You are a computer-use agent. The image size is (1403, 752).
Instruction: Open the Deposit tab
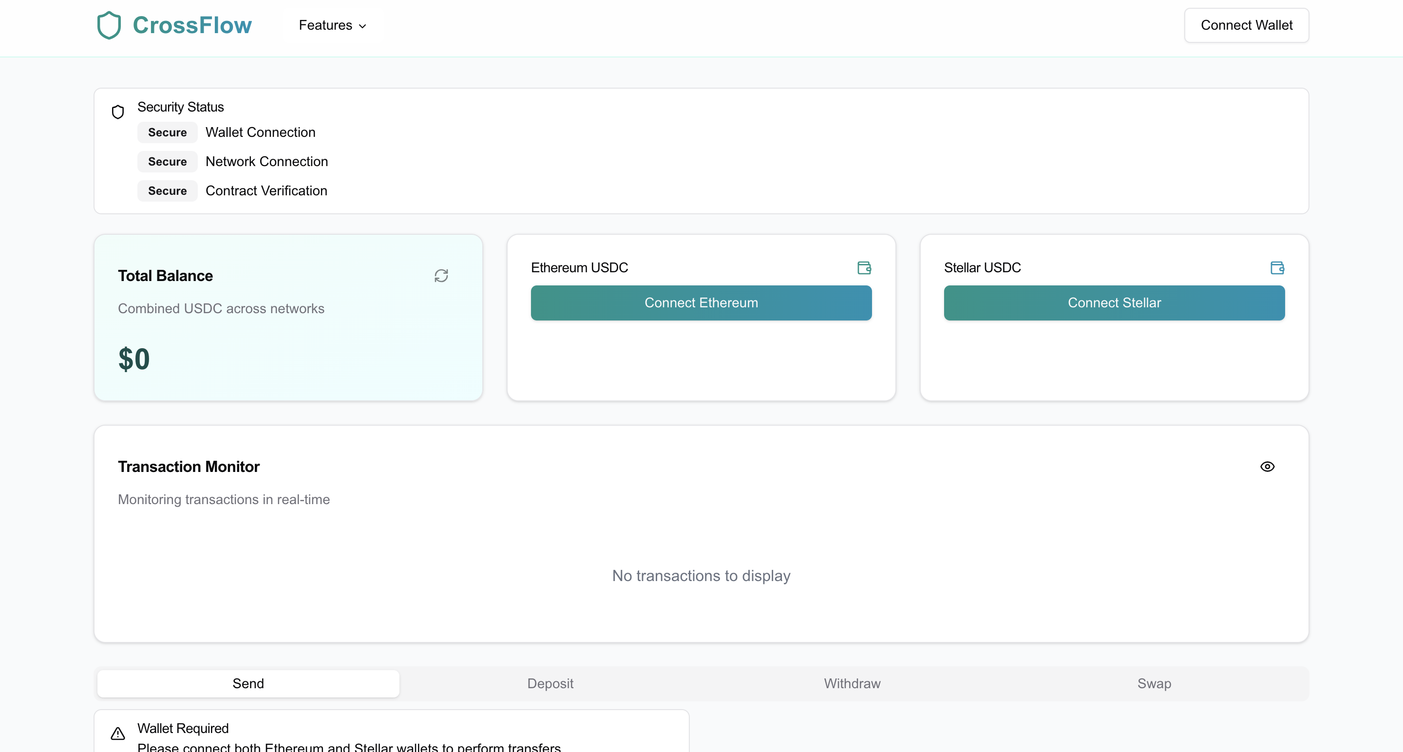pos(550,683)
